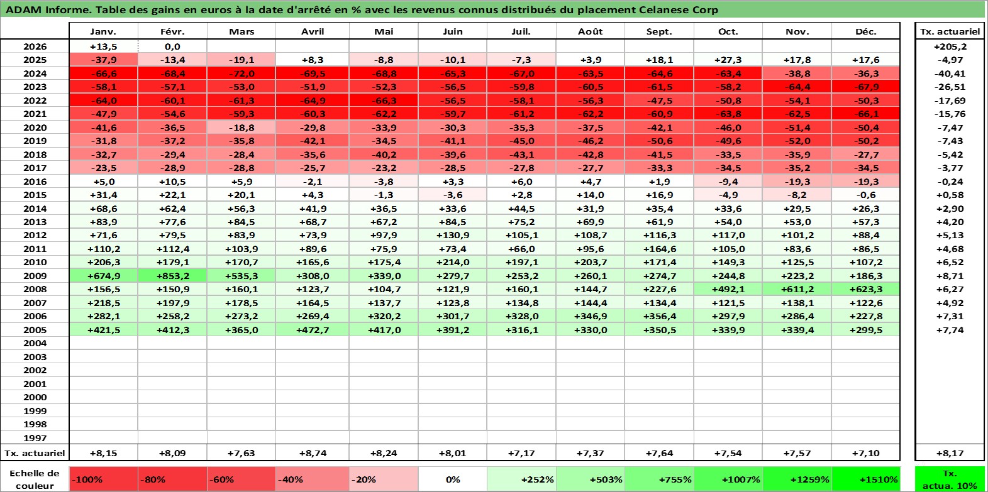Image resolution: width=988 pixels, height=492 pixels.
Task: Click the Déc. column header
Action: click(x=866, y=31)
